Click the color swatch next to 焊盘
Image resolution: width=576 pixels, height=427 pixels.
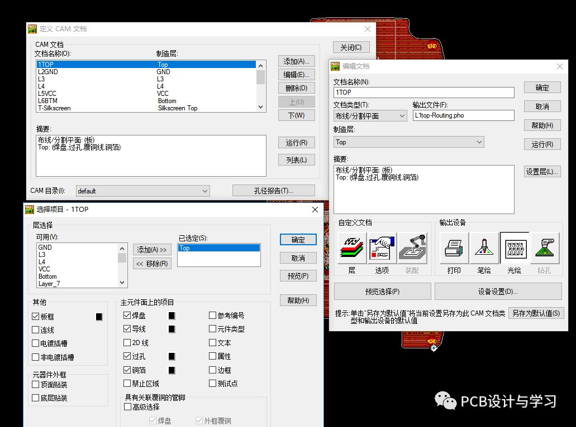[172, 316]
